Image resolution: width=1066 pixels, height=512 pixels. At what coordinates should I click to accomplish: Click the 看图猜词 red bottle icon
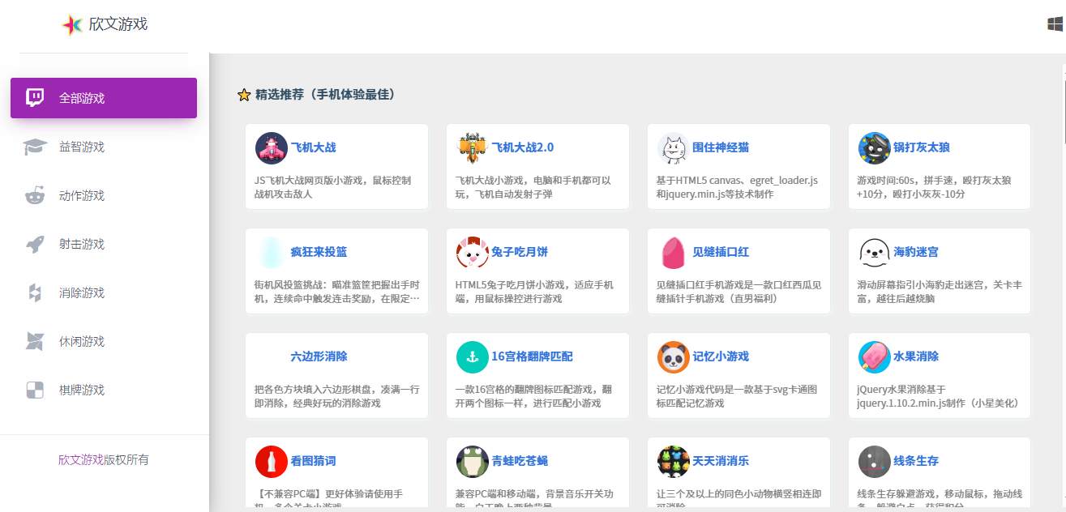point(272,462)
